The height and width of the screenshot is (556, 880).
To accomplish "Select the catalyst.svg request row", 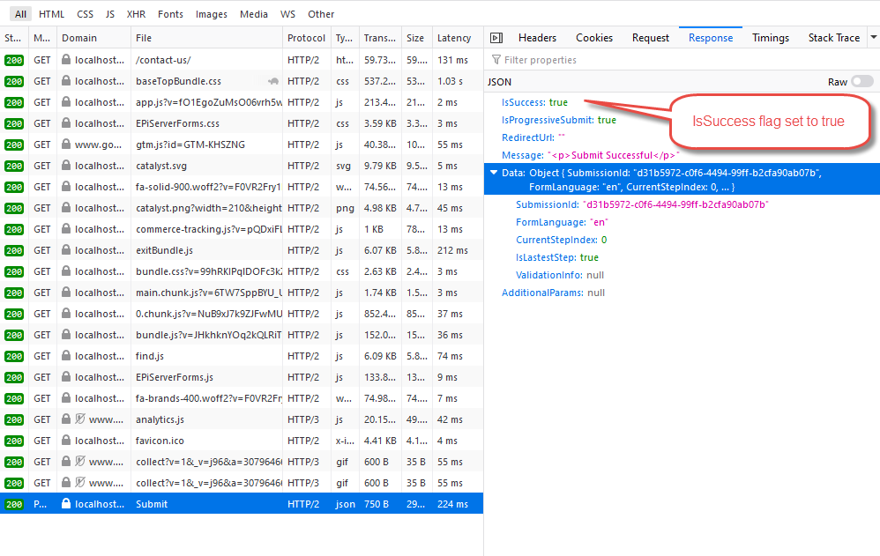I will click(161, 166).
